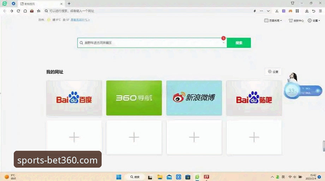Add site in fourth empty plus tile
Viewport: 325px width, 181px height.
point(254,137)
